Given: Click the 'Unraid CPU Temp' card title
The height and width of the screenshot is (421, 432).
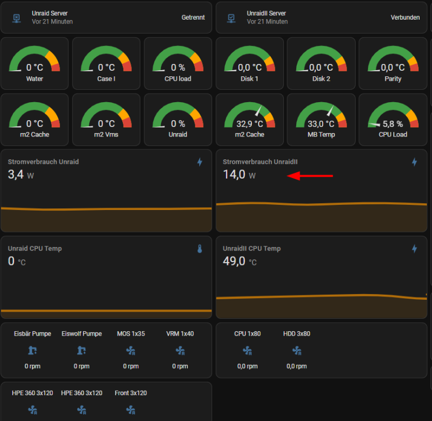Looking at the screenshot, I should click(x=35, y=249).
